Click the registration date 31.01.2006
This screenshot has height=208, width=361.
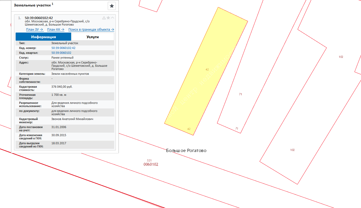click(x=59, y=127)
